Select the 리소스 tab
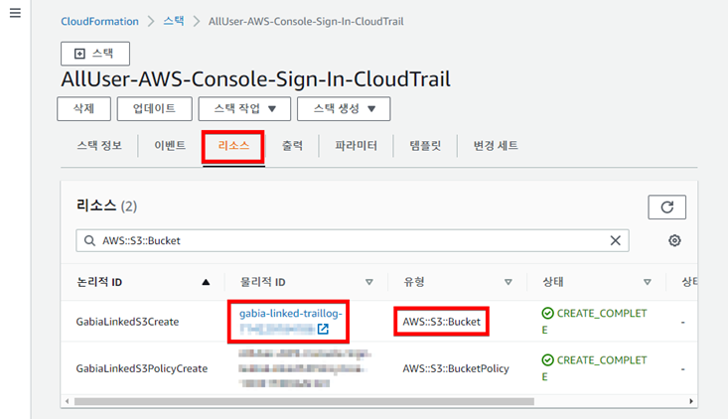Viewport: 728px width, 419px height. 233,146
